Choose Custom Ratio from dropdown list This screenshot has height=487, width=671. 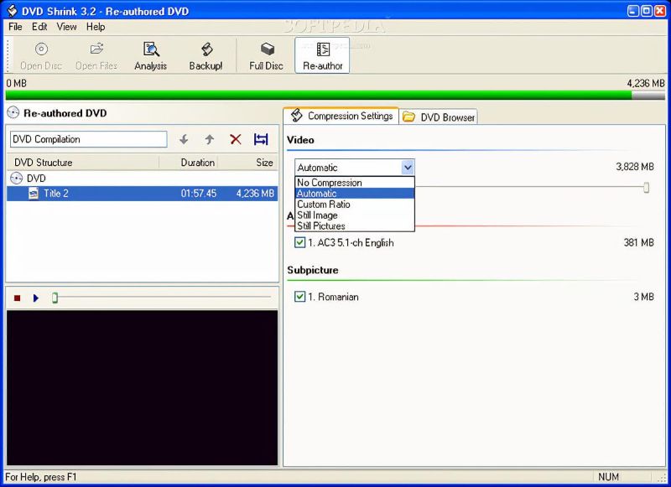[x=324, y=205]
